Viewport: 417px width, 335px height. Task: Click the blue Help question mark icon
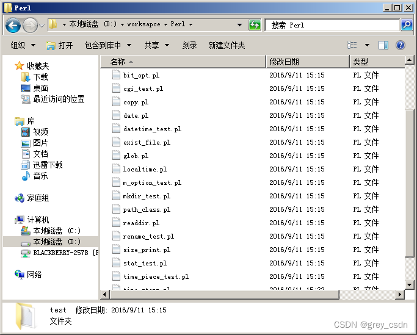click(401, 45)
